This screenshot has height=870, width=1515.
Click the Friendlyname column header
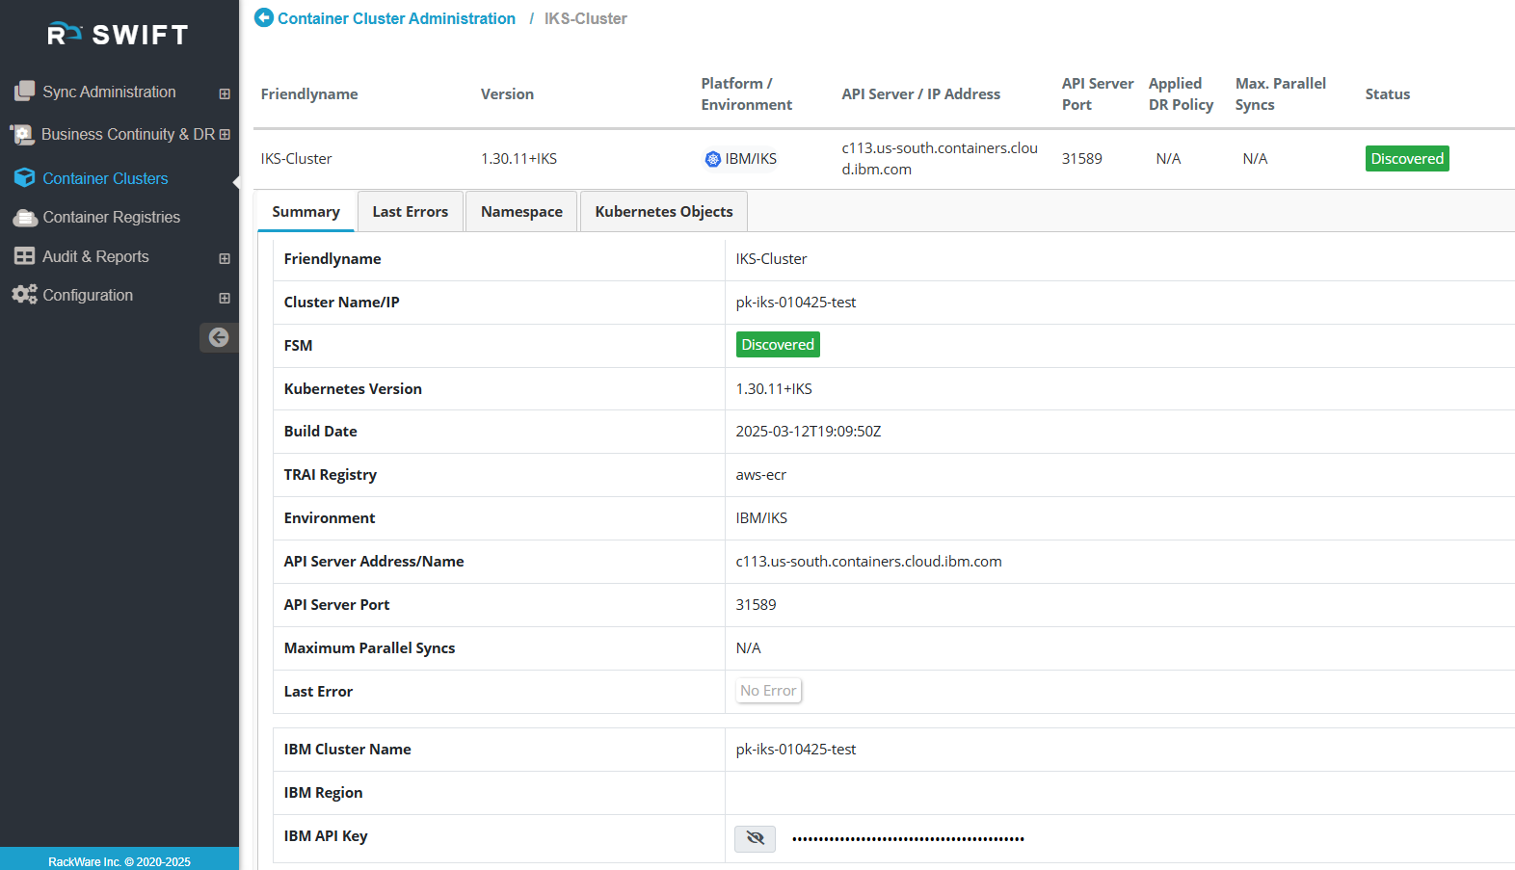(309, 93)
